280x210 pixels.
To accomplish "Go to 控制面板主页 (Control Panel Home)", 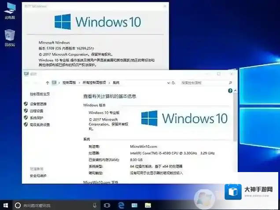I will click(x=40, y=94).
